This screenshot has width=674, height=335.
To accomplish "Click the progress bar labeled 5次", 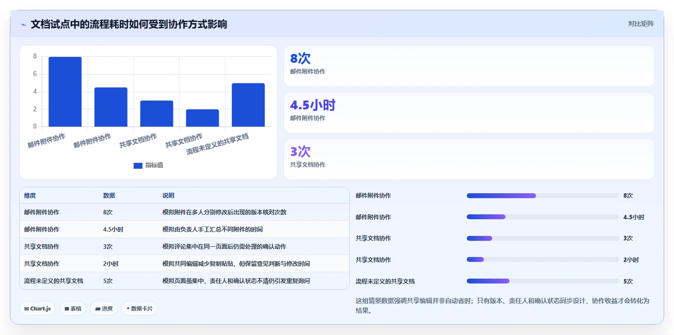I will (x=543, y=281).
